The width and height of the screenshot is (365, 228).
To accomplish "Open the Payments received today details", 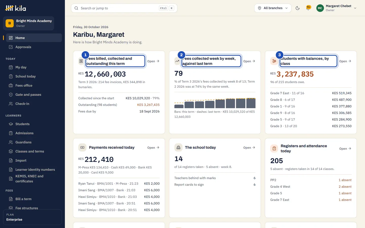I will click(x=153, y=147).
